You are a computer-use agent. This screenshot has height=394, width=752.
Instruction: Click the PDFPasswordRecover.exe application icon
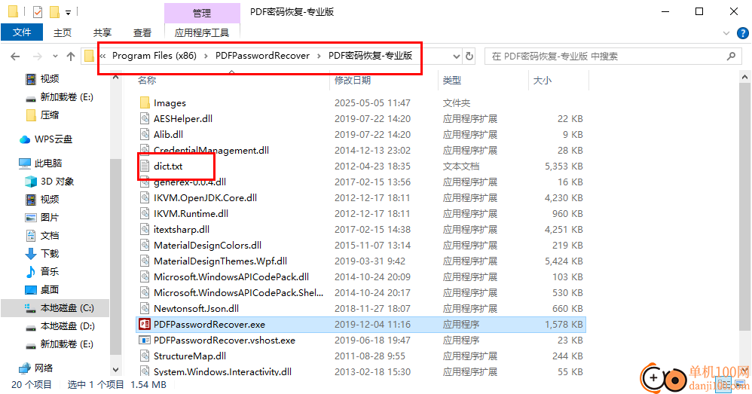click(145, 324)
